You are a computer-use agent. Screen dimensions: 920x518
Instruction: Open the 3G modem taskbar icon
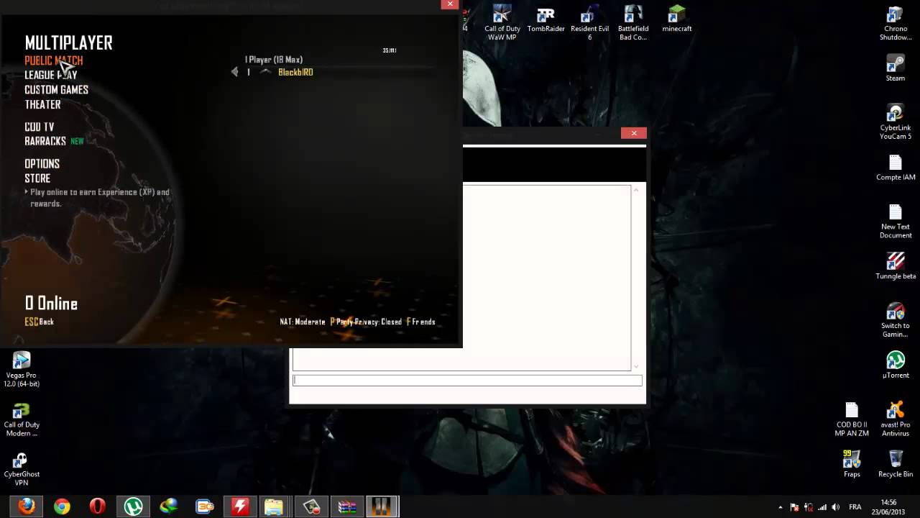click(204, 506)
